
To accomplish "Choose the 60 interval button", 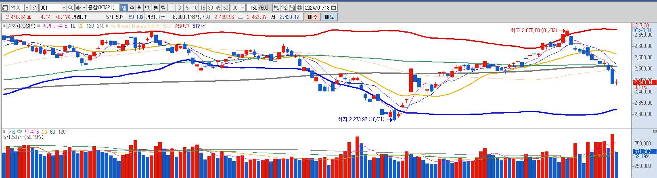I will (x=226, y=8).
